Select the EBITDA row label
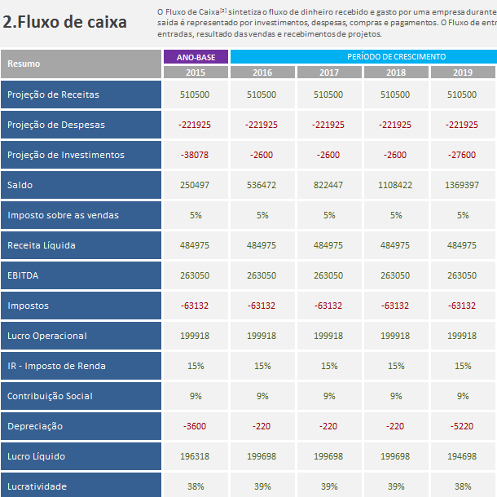This screenshot has width=497, height=497. pyautogui.click(x=81, y=275)
